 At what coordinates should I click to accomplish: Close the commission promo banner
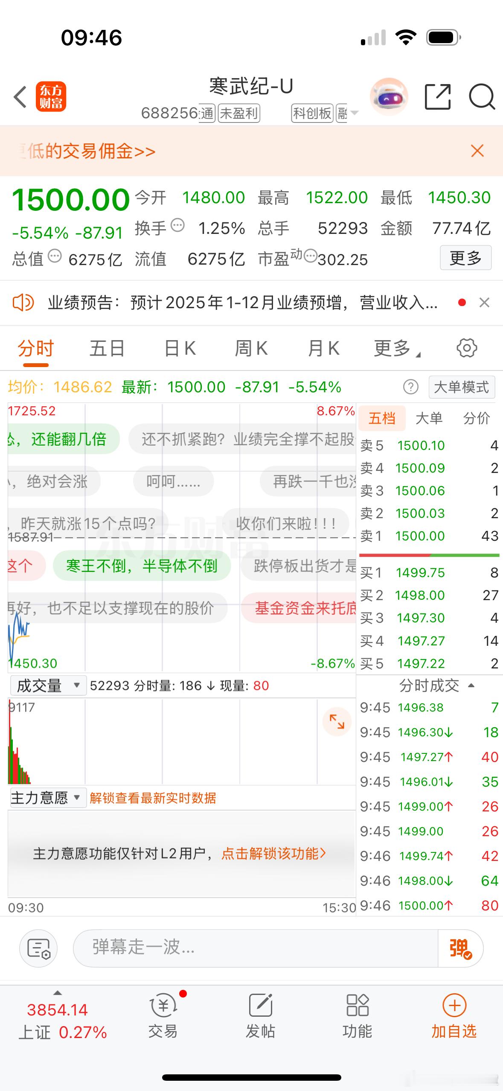coord(477,151)
